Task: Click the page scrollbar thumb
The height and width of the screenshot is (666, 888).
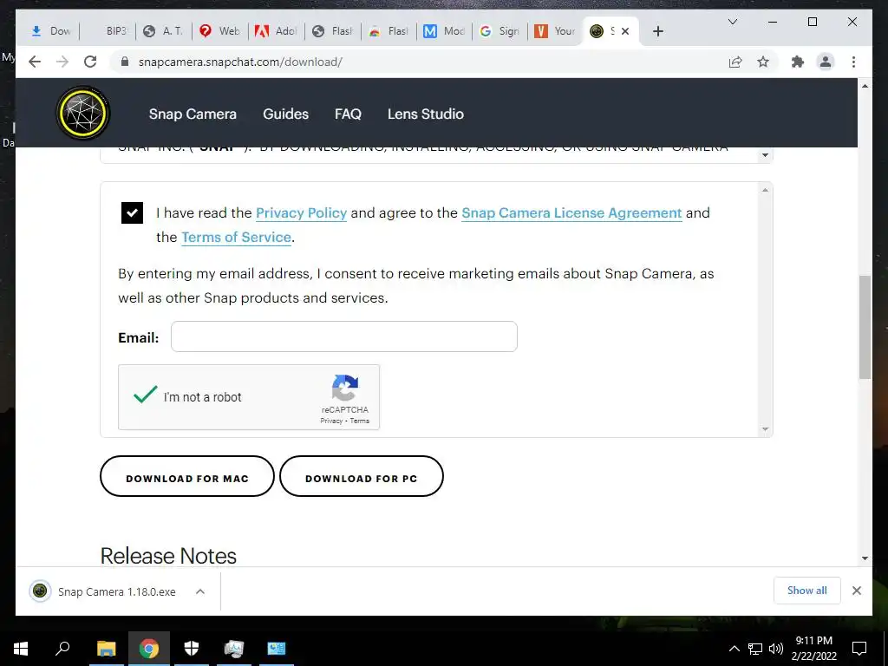Action: [x=865, y=327]
